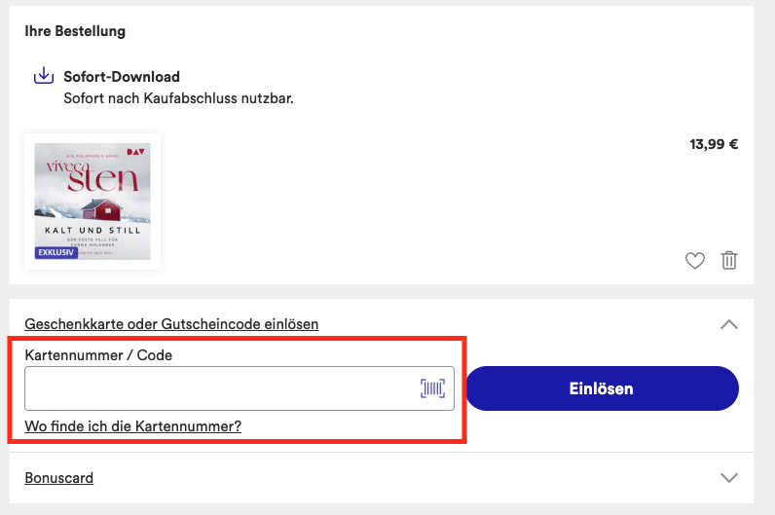Add audiobook to wishlist with heart icon

pos(694,261)
